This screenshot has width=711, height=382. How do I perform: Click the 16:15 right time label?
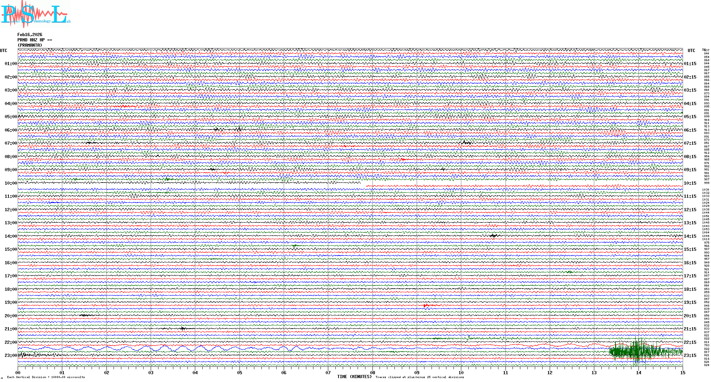click(690, 263)
